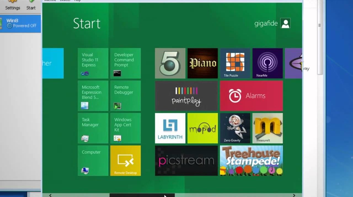The width and height of the screenshot is (353, 197).
Task: Launch the Remote Debugger tile
Action: 125,96
